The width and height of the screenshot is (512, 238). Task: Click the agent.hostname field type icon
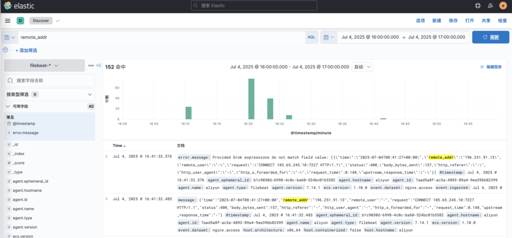coord(9,191)
